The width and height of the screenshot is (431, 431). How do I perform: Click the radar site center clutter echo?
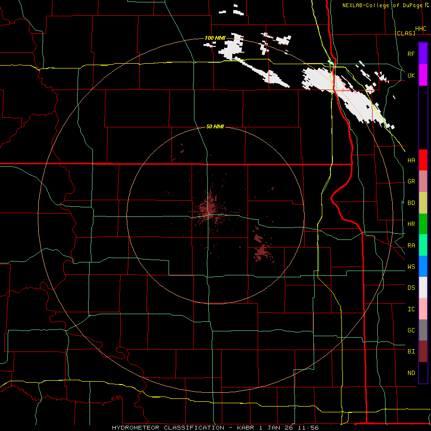pos(209,210)
